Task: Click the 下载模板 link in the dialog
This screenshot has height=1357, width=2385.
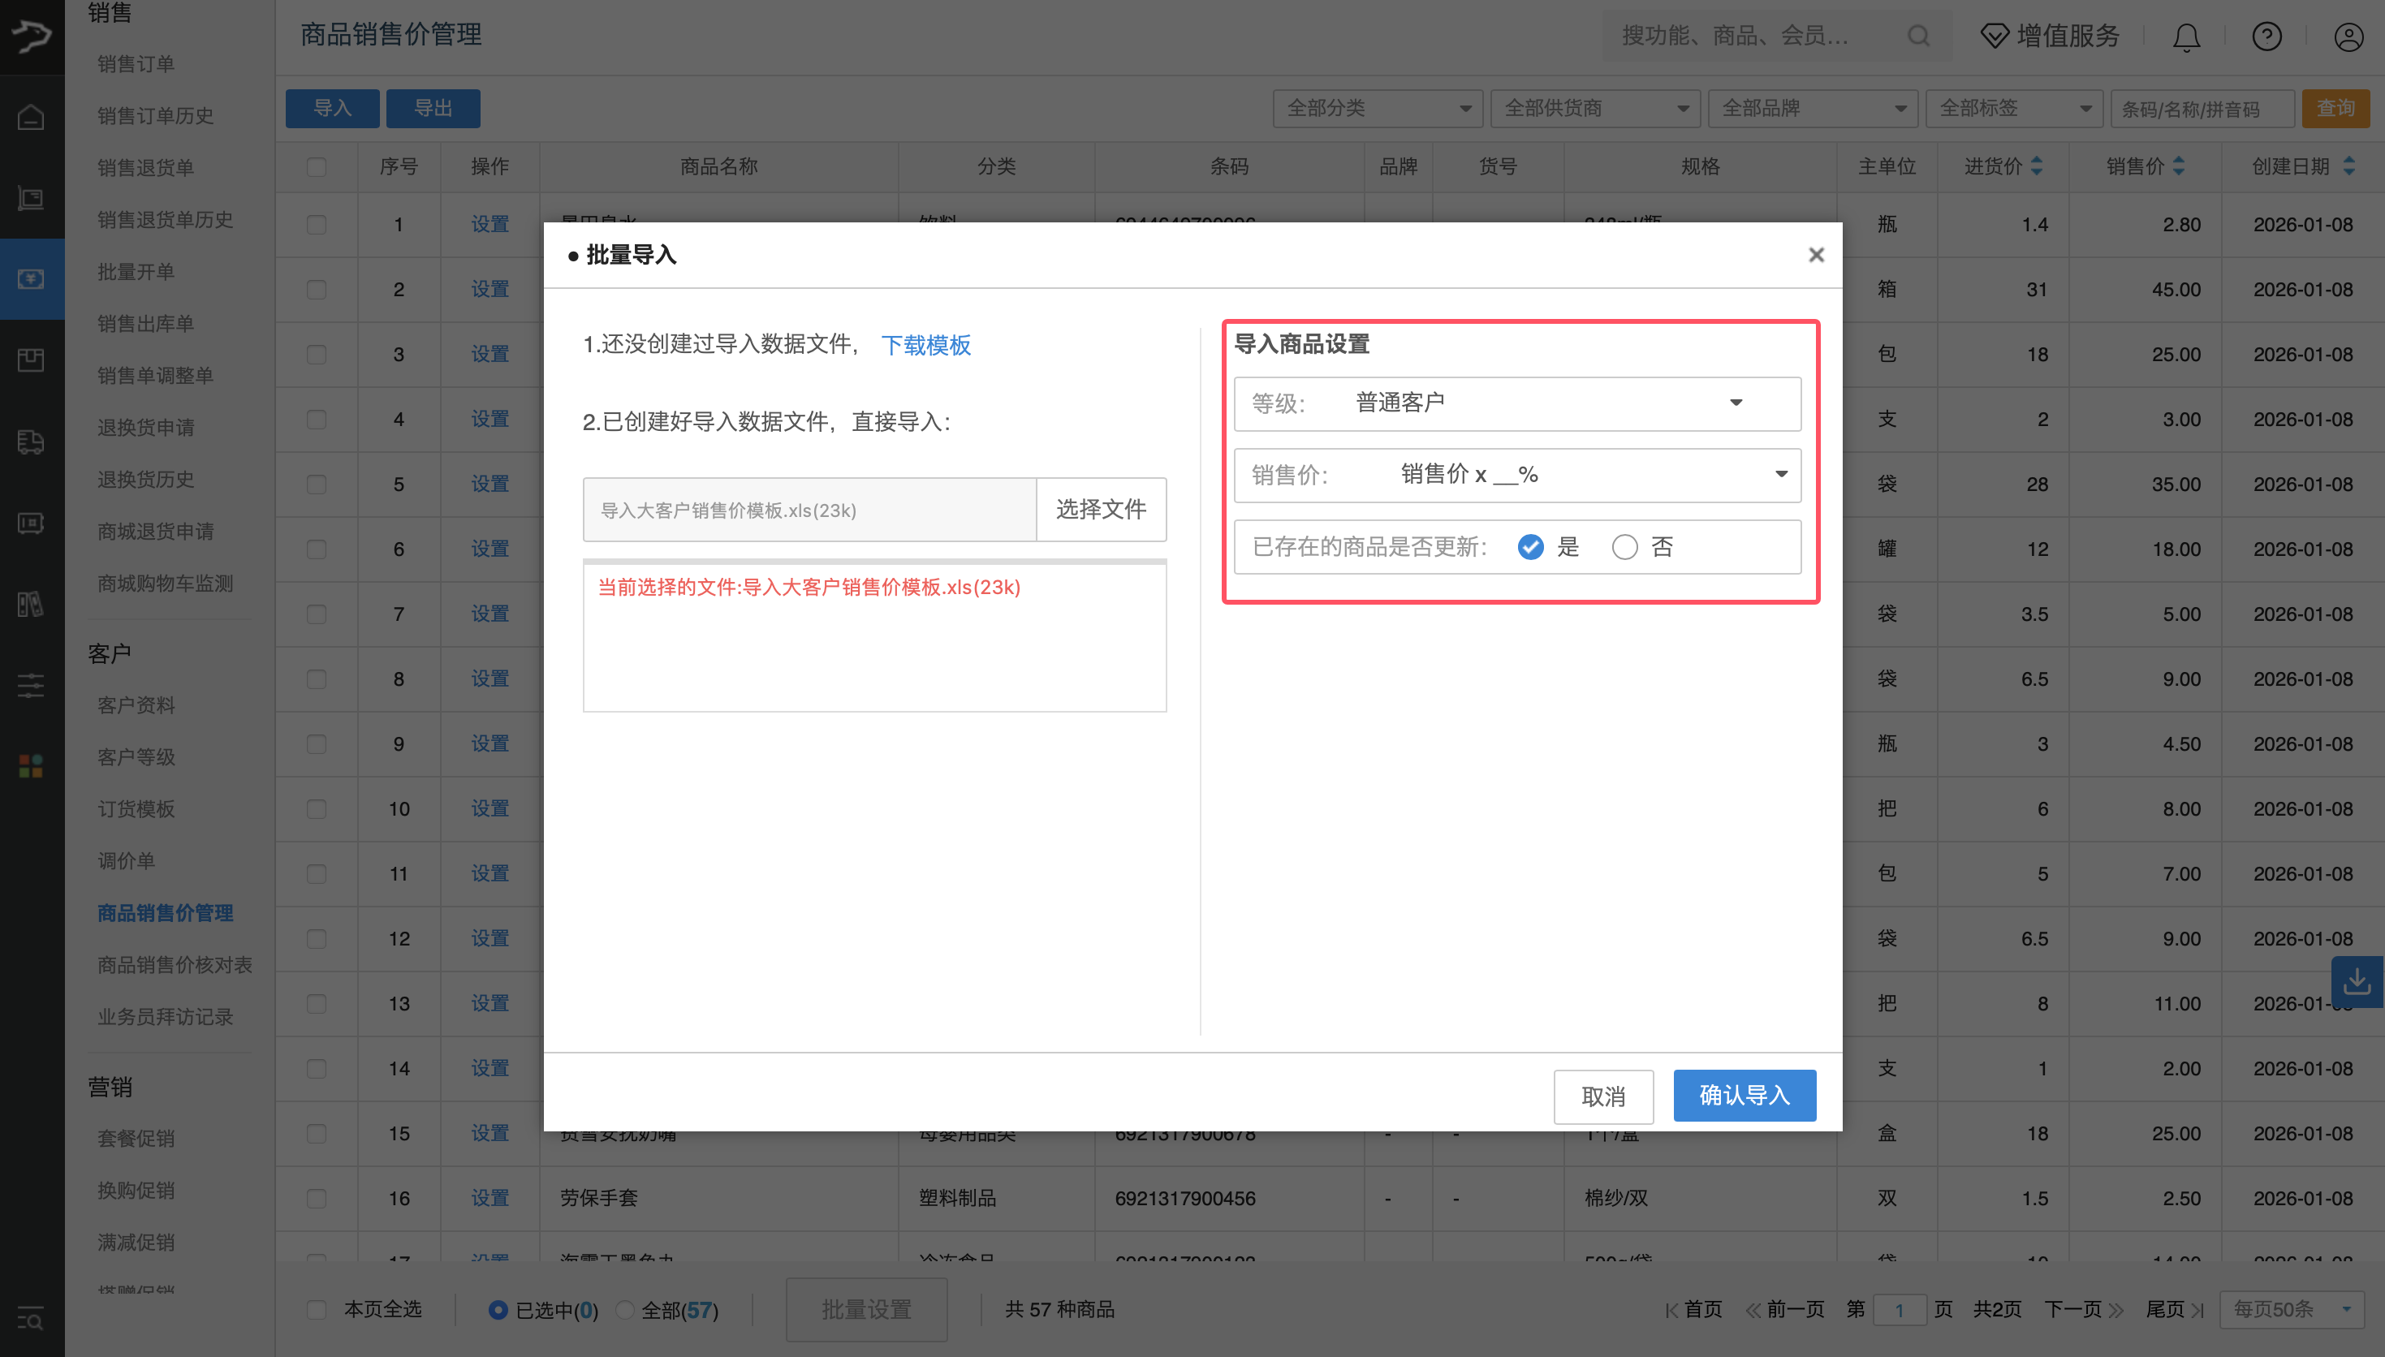Action: [925, 345]
